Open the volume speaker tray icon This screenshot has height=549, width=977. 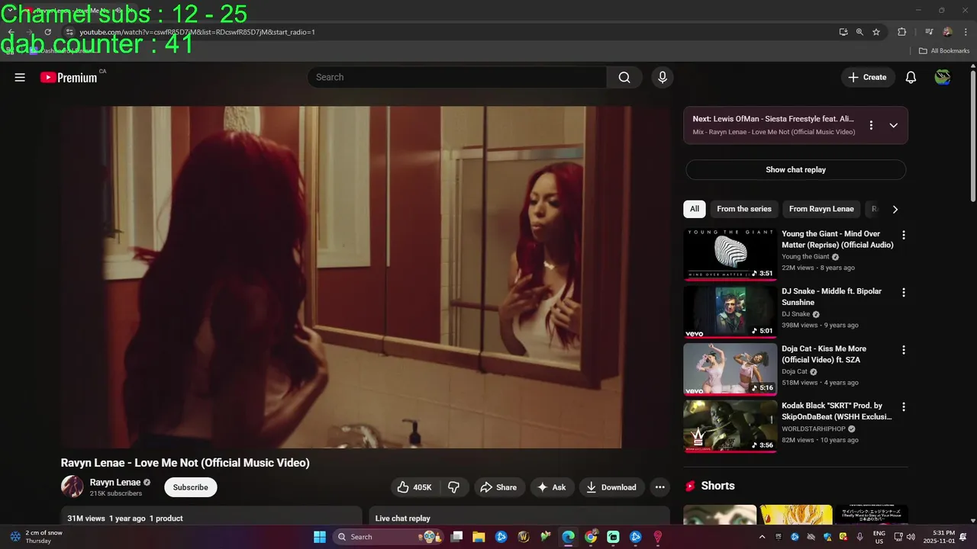coord(911,537)
